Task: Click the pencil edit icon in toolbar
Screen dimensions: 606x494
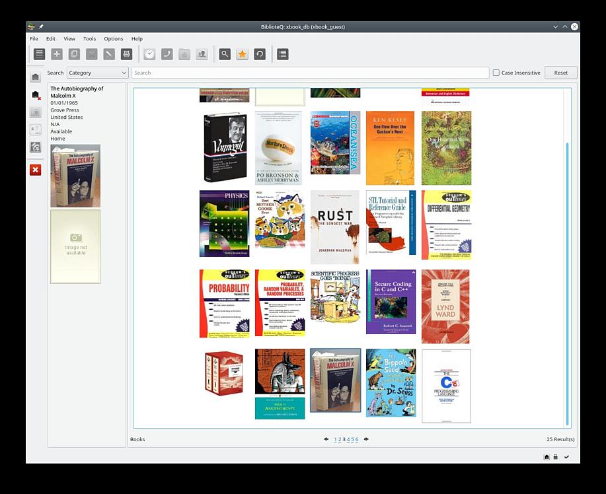Action: 109,54
